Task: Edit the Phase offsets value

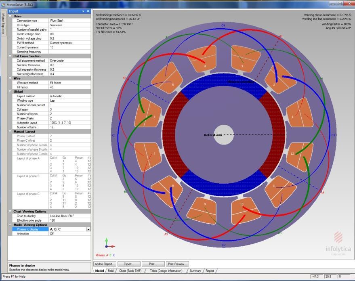Action: click(69, 118)
